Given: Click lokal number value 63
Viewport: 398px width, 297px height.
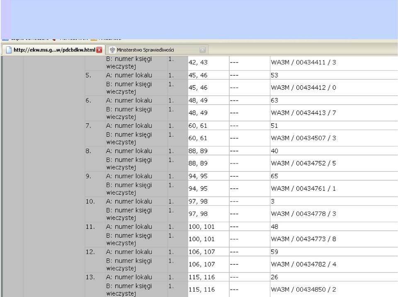Looking at the screenshot, I should pyautogui.click(x=274, y=100).
